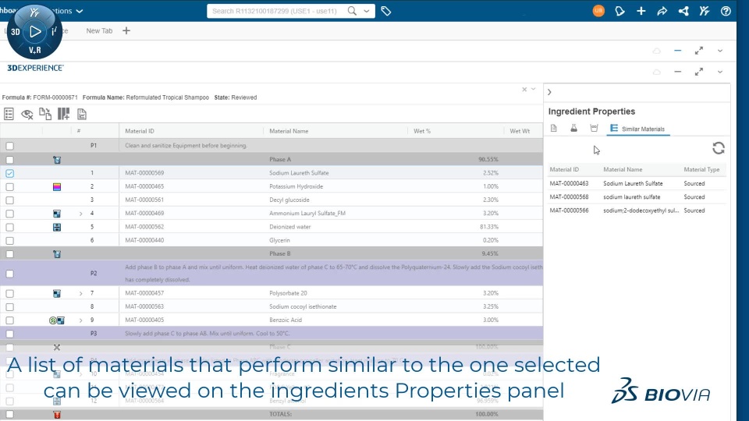This screenshot has width=749, height=421.
Task: Open the upper widget menu chevron
Action: pyautogui.click(x=720, y=51)
